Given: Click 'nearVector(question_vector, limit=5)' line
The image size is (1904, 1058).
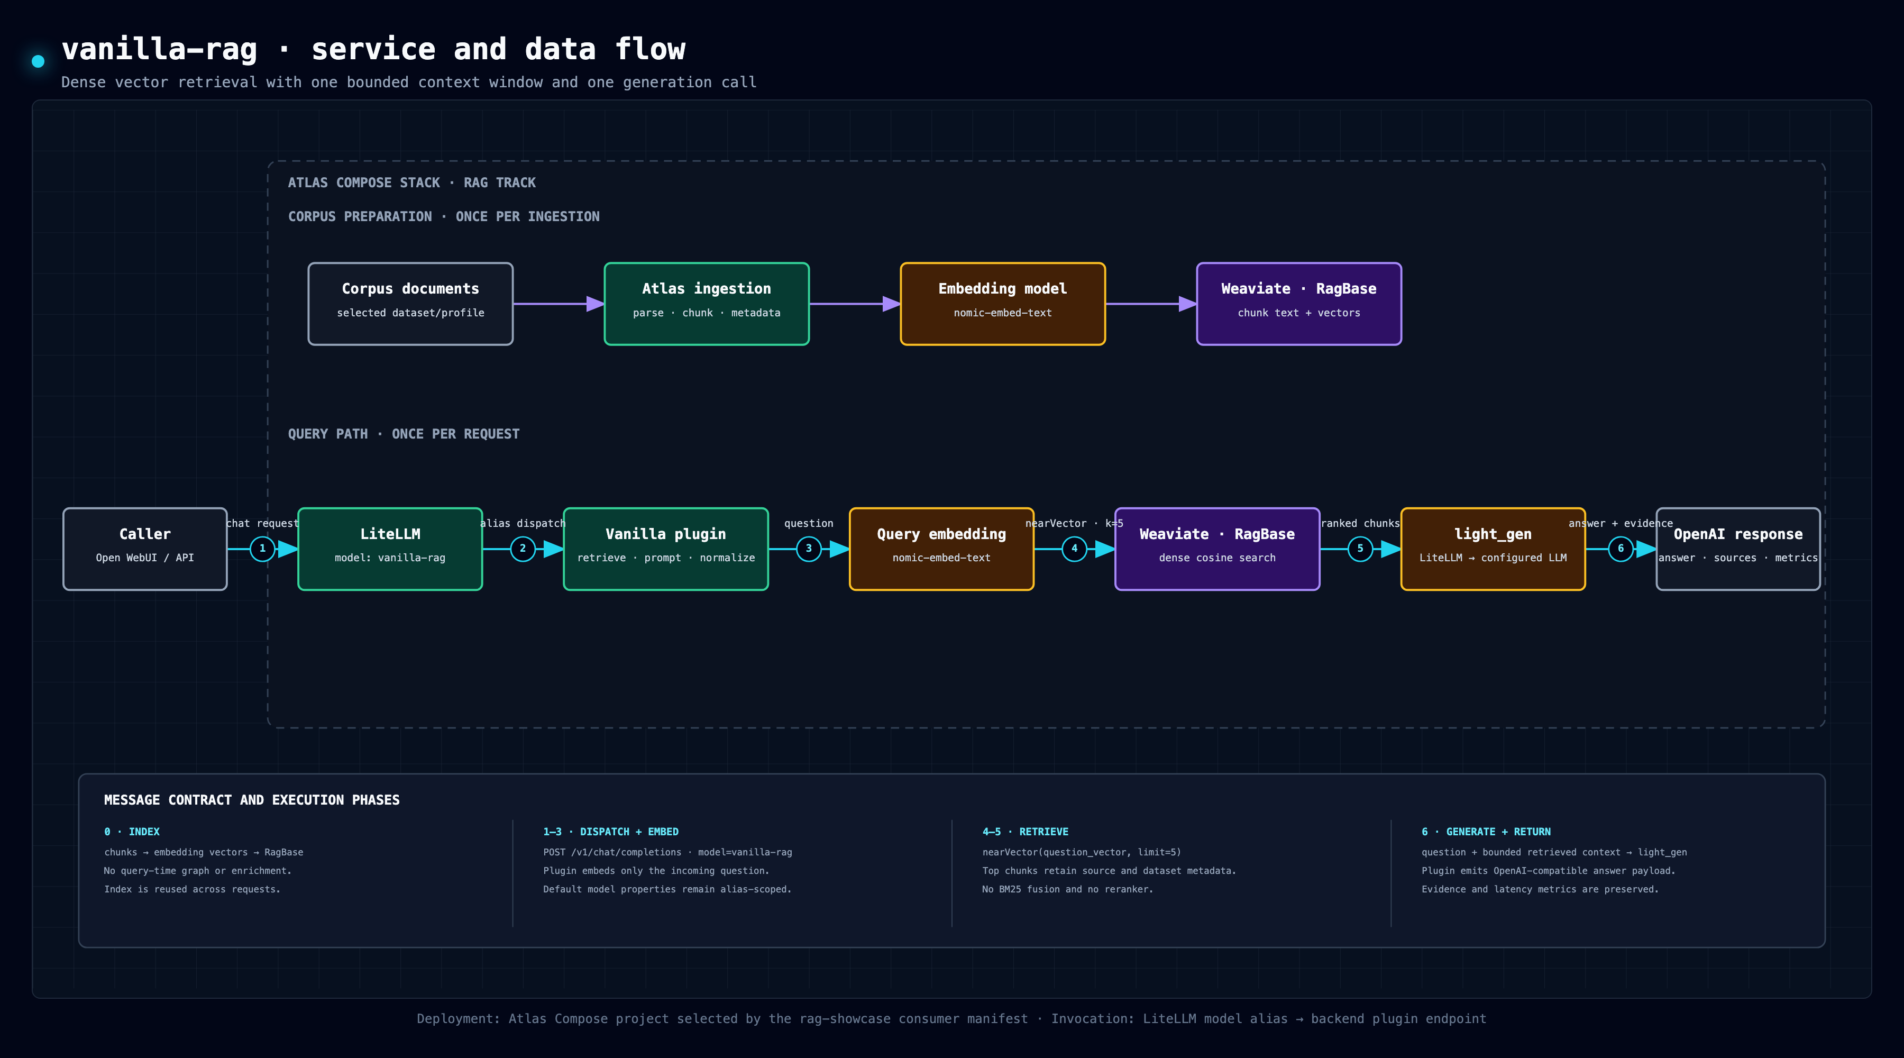Looking at the screenshot, I should [x=1082, y=852].
